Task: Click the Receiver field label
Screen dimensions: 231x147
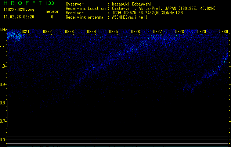Action: [75, 13]
